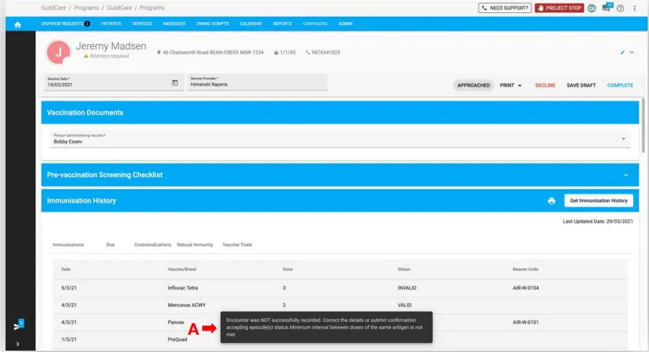The image size is (649, 352).
Task: Open Campaigns menu
Action: pos(315,24)
